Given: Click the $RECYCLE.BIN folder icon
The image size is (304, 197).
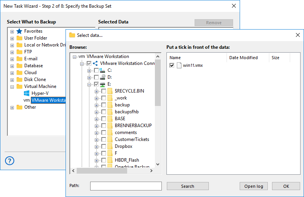Looking at the screenshot, I should 110,91.
